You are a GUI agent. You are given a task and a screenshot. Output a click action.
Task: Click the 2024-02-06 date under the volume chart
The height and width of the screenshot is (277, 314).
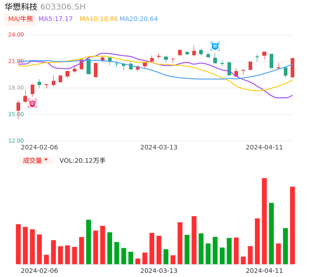coord(39,271)
